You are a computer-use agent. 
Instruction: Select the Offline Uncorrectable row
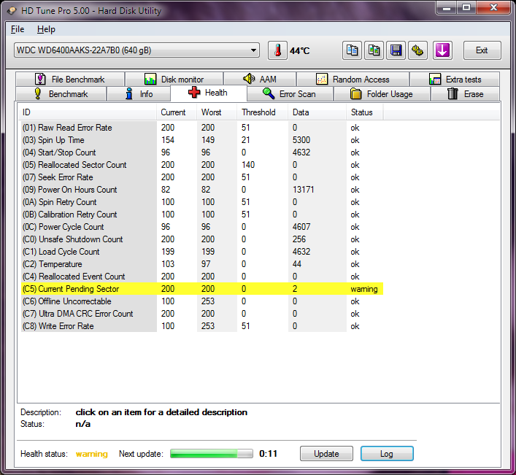tap(202, 301)
